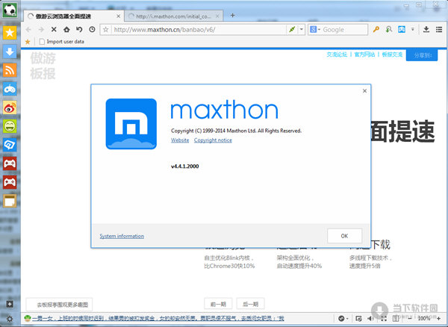Image resolution: width=448 pixels, height=327 pixels.
Task: Open the RSS feed reader sidebar icon
Action: [x=10, y=70]
